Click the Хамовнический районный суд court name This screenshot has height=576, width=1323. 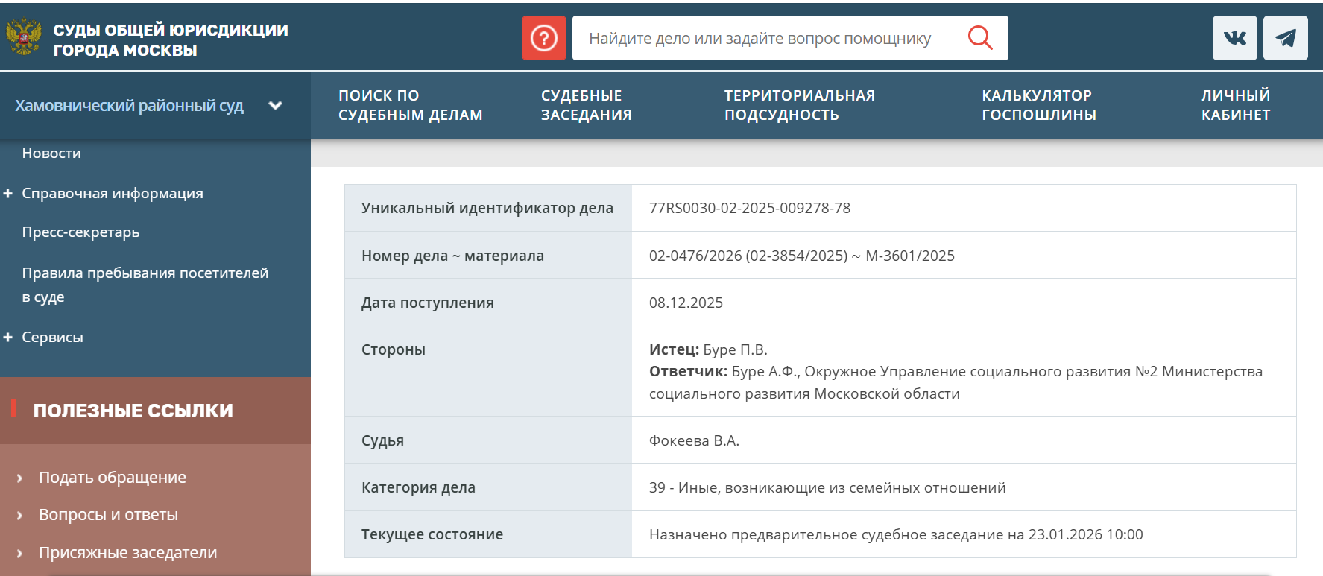[129, 106]
